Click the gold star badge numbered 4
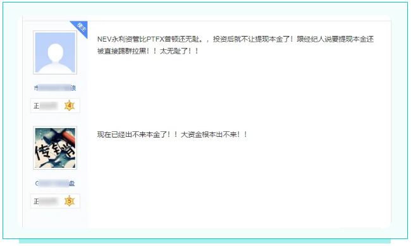Screen dimensions: 411x246 [70, 105]
